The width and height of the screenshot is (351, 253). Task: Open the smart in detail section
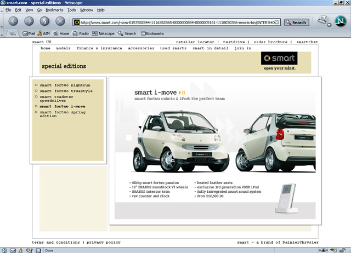coord(211,48)
